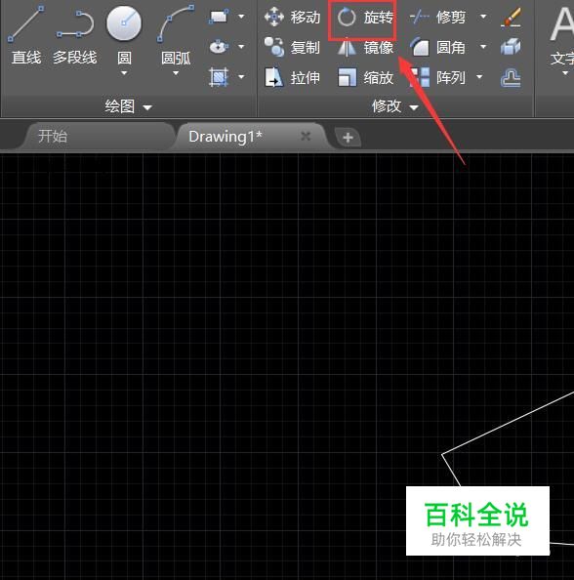Viewport: 574px width, 580px height.
Task: Select the 直线 (Line) tool
Action: [x=25, y=36]
